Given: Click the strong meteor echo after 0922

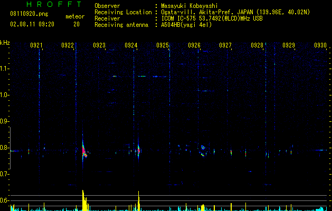Looking at the screenshot, I should 84,150.
